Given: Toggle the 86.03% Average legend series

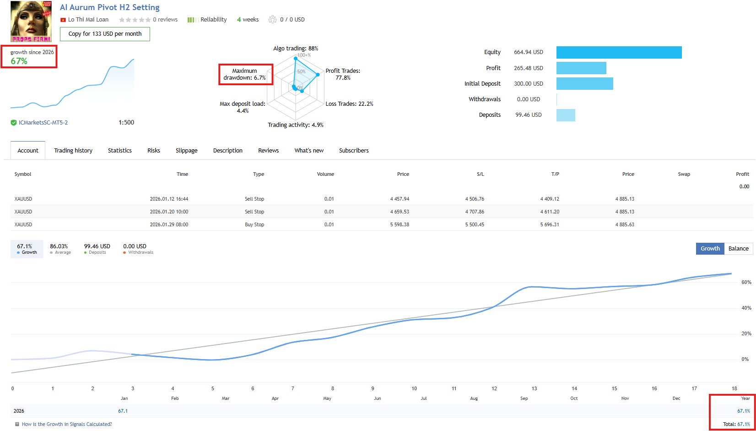Looking at the screenshot, I should tap(60, 249).
